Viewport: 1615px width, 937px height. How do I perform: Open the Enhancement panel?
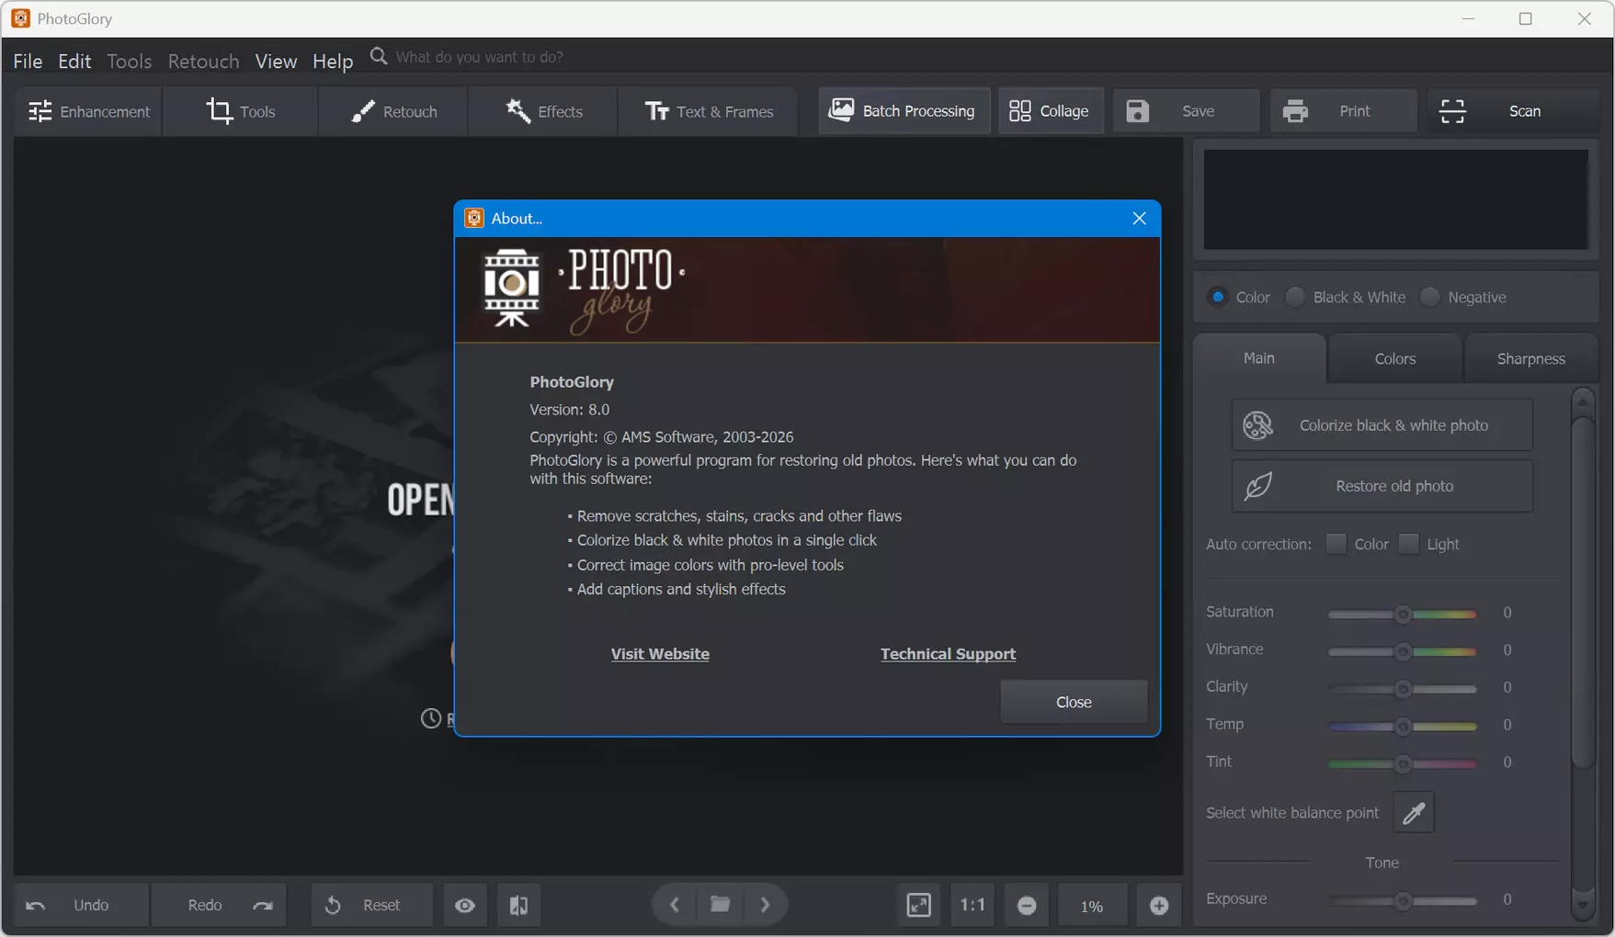(88, 111)
